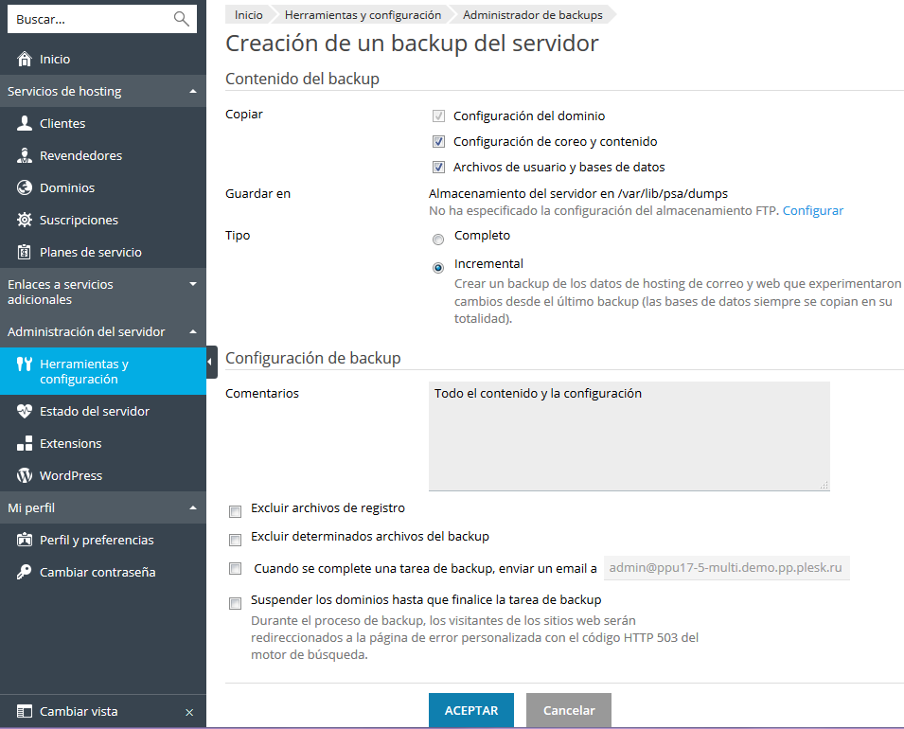Screen dimensions: 904x729
Task: Click the Cambiar contraseña key icon
Action: [x=25, y=573]
